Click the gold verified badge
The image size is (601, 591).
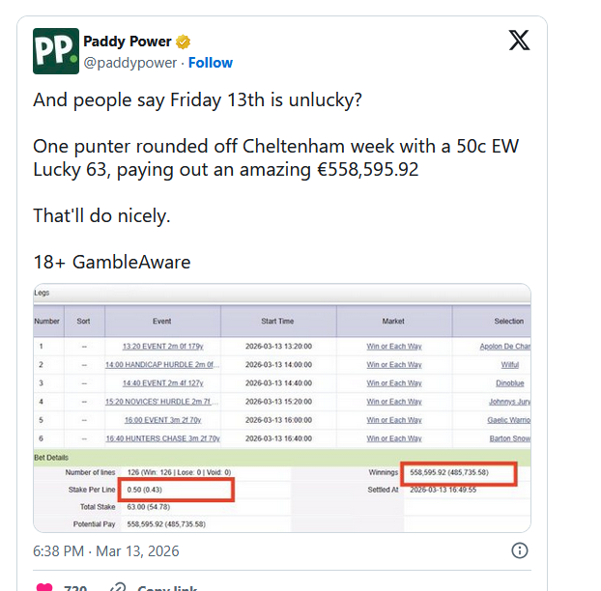183,42
